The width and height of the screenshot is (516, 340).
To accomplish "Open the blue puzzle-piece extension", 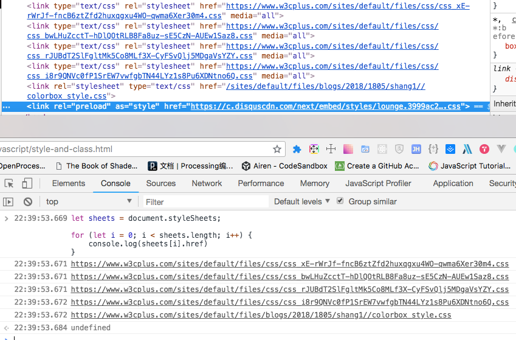I will pyautogui.click(x=297, y=149).
